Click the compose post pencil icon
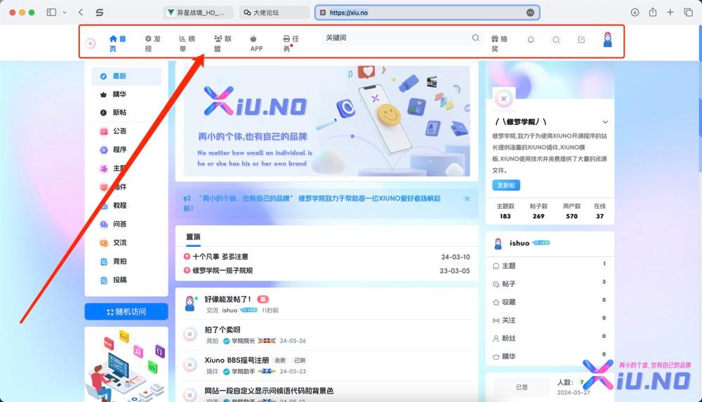Screen dimensions: 702x402 pyautogui.click(x=581, y=40)
